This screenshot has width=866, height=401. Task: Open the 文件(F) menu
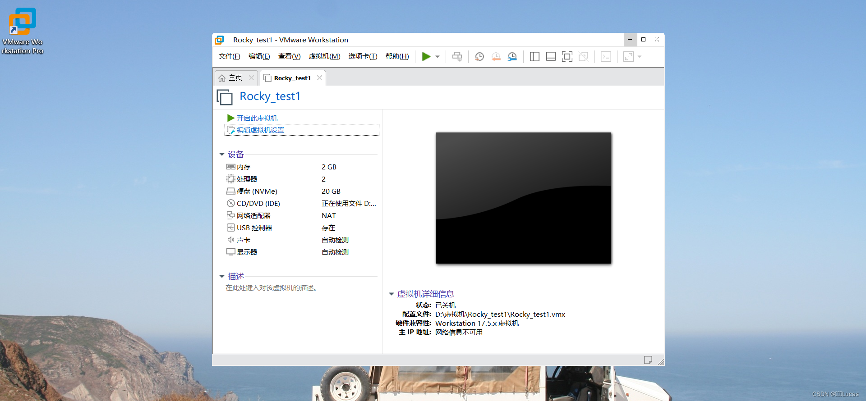coord(229,56)
